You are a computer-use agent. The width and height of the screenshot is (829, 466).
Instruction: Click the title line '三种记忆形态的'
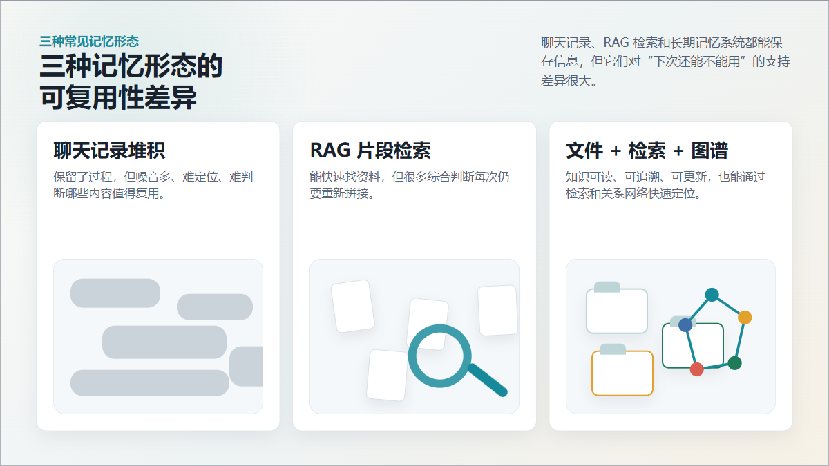(x=131, y=67)
